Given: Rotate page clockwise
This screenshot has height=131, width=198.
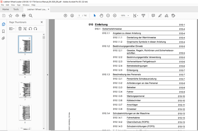Looking at the screenshot, I should (35, 29).
